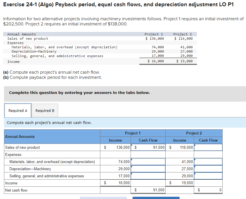Click the Project 2 depreciation cash flow cell
Viewport: 246px width, 199px height.
pyautogui.click(x=208, y=169)
